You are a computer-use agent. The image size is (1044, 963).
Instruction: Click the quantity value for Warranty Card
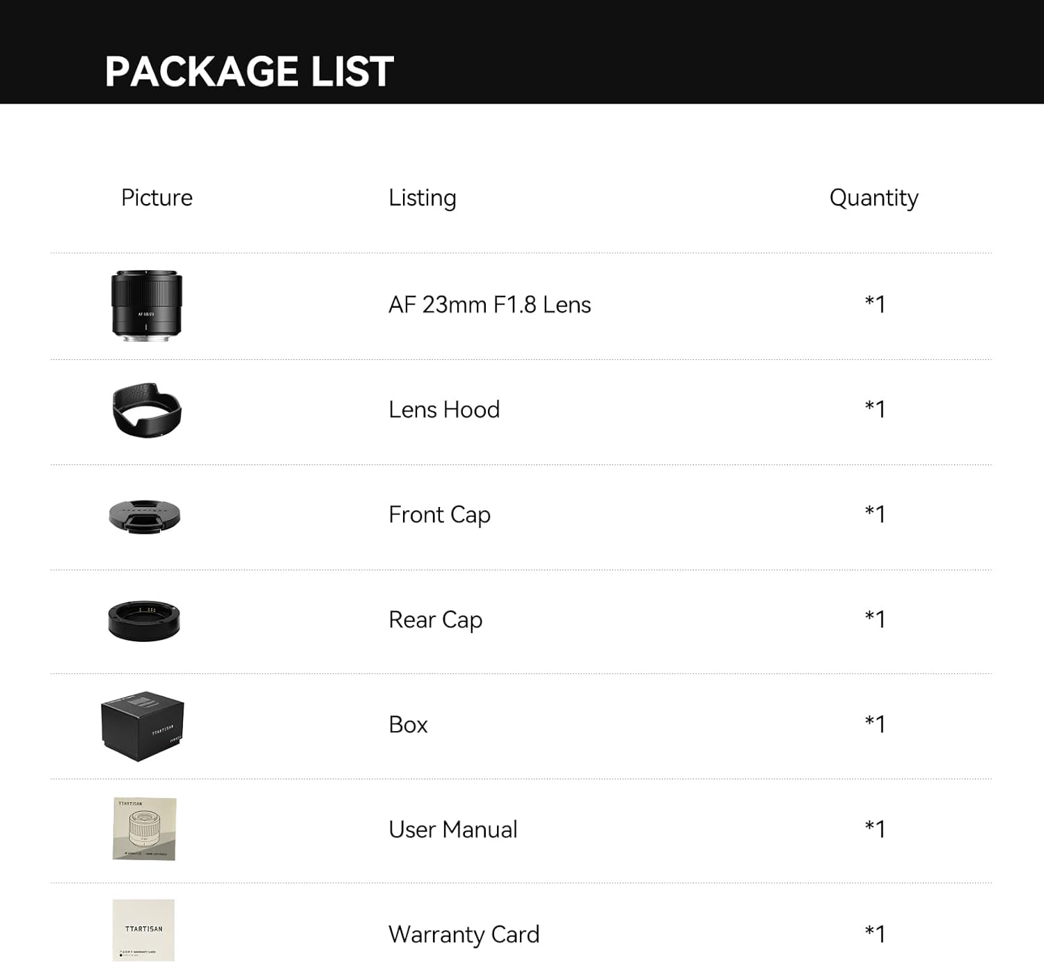click(875, 934)
